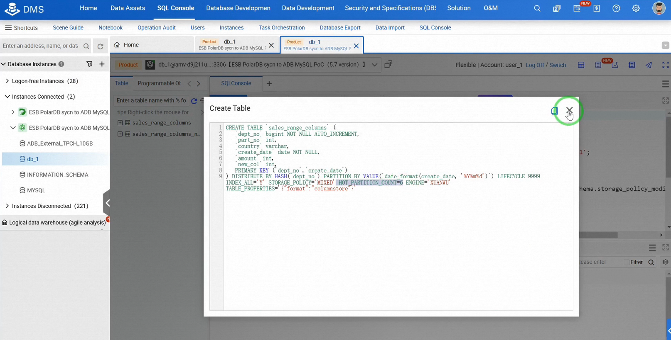Click the Log Off link

point(535,65)
